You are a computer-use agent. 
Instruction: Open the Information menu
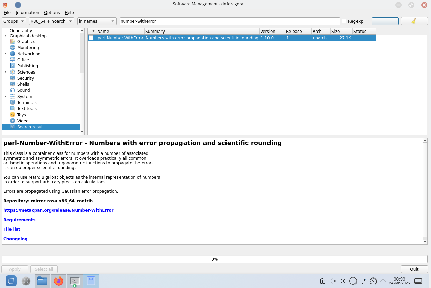pos(27,12)
